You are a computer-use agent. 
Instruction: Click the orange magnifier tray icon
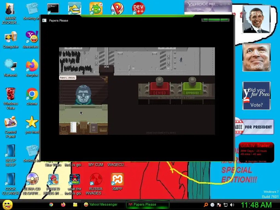pos(206,205)
